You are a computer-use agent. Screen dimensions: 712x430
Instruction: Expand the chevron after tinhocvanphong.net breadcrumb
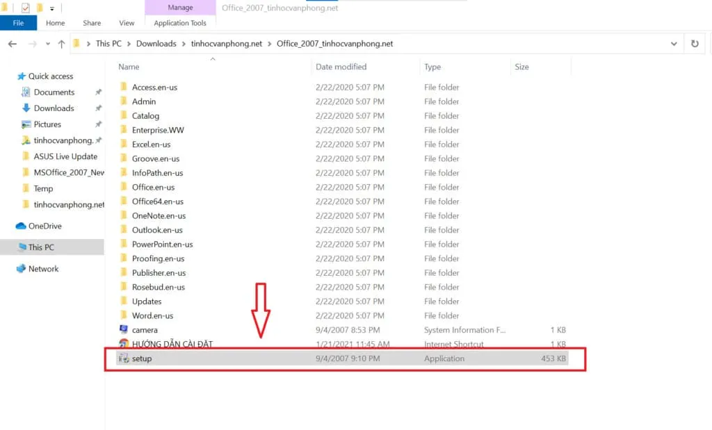[x=270, y=44]
